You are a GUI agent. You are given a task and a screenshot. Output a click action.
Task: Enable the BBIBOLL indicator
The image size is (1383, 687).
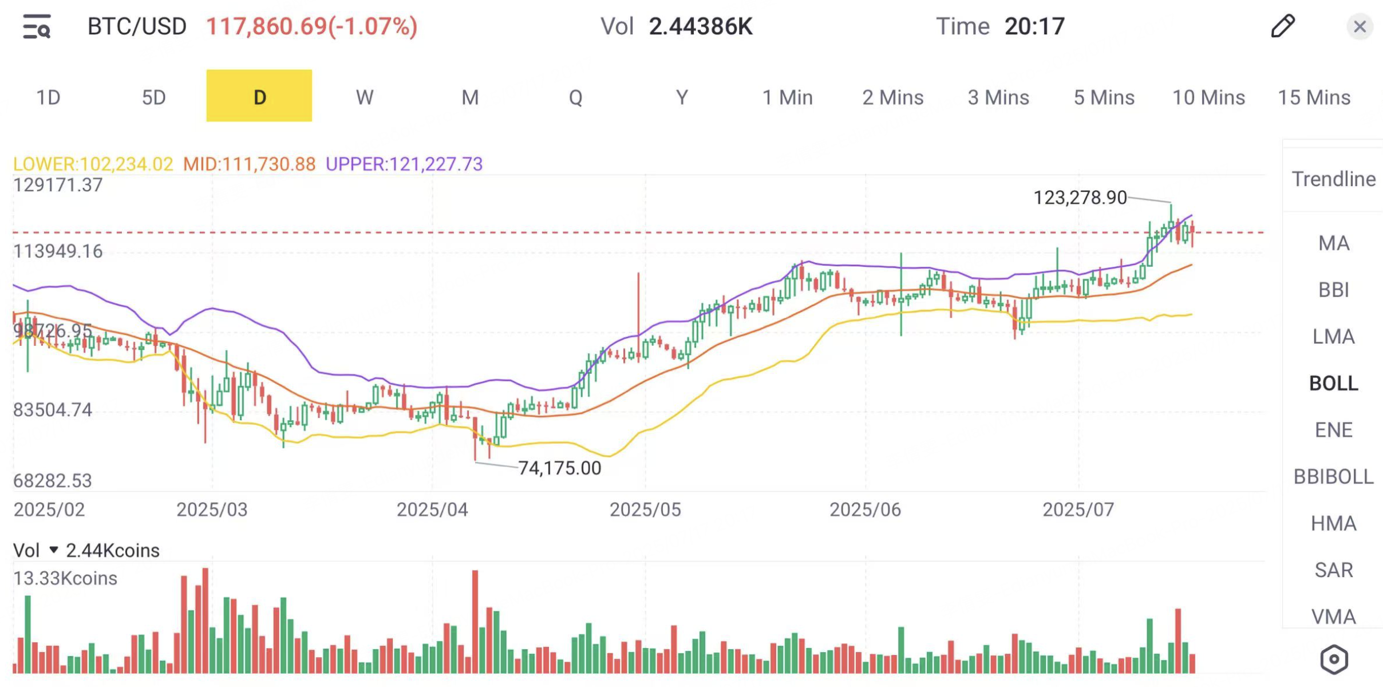pos(1333,476)
